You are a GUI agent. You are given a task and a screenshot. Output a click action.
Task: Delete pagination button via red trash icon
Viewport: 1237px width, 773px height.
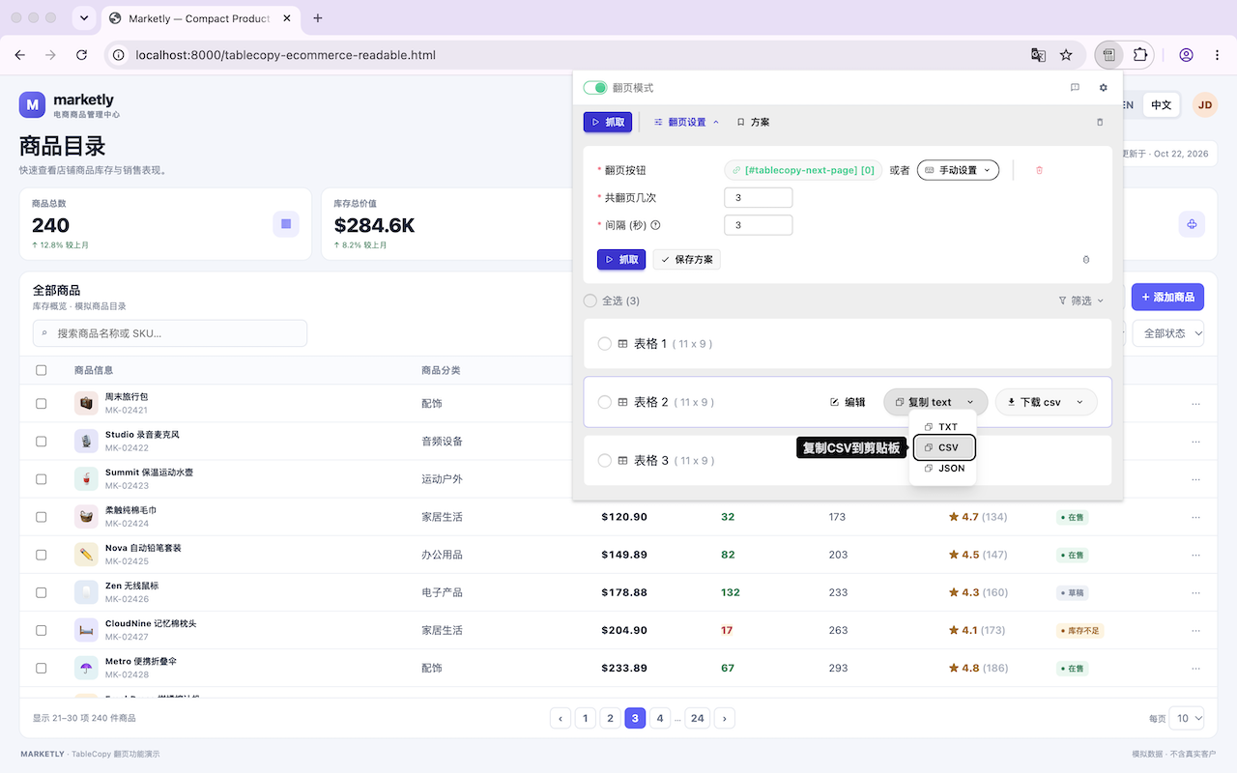(x=1039, y=170)
